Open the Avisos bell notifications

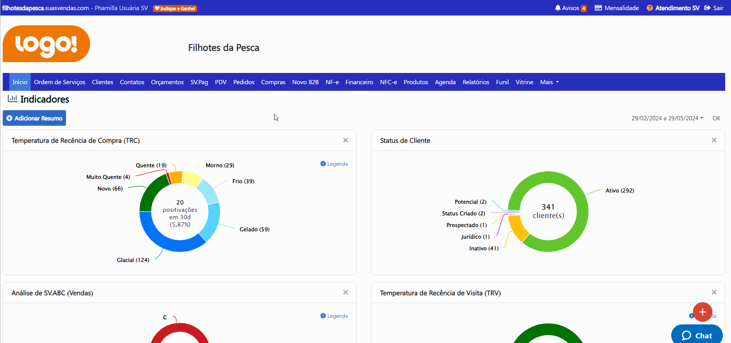(570, 8)
